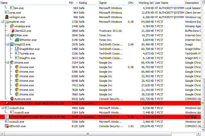The width and height of the screenshot is (205, 136).
Task: Click the SnagitEditor.exe icon
Action: (17, 49)
